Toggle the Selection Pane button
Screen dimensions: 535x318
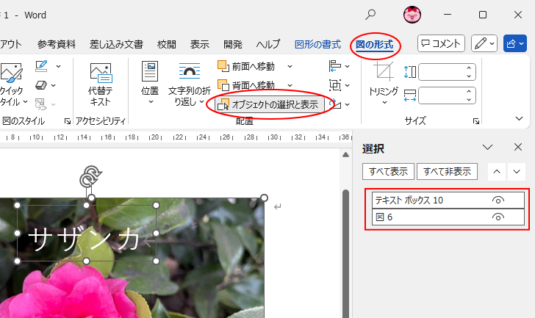tap(270, 104)
